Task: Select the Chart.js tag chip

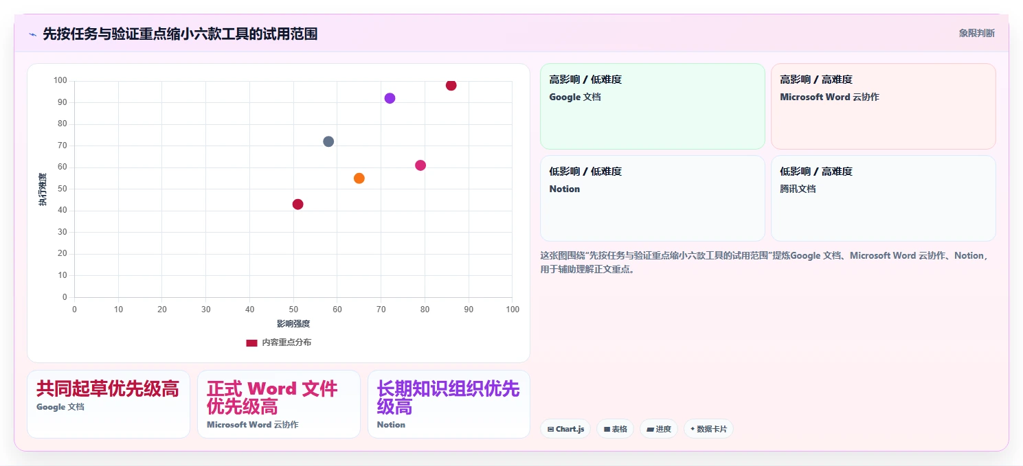Action: [565, 429]
